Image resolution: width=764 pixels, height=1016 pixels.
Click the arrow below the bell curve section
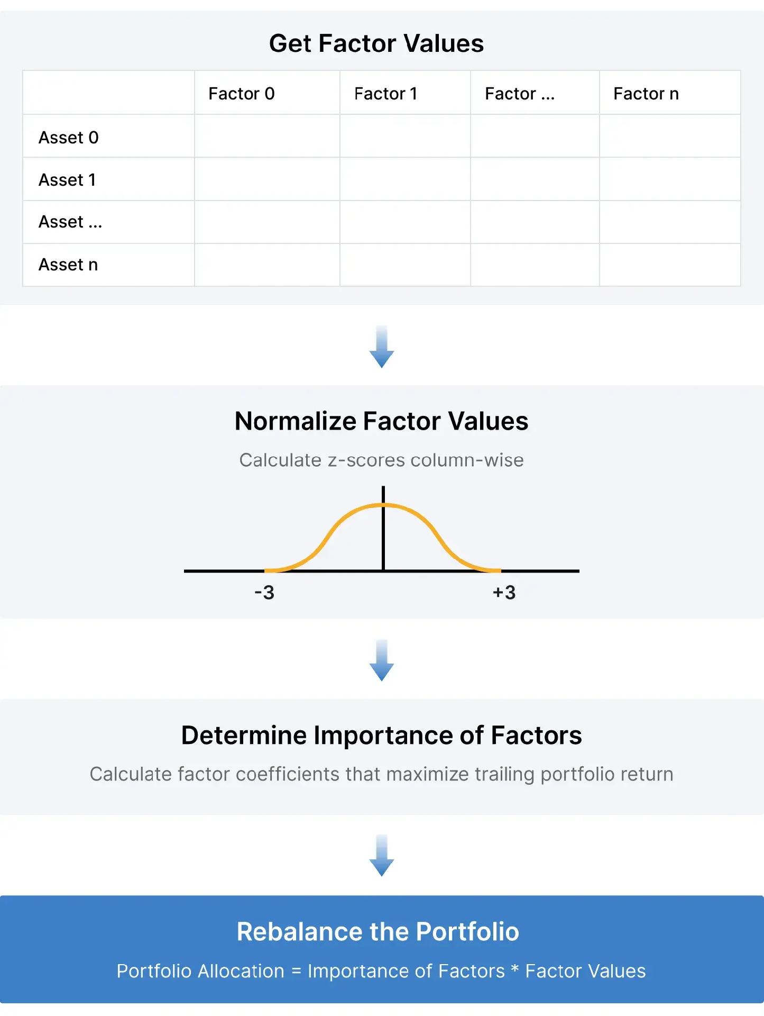382,660
